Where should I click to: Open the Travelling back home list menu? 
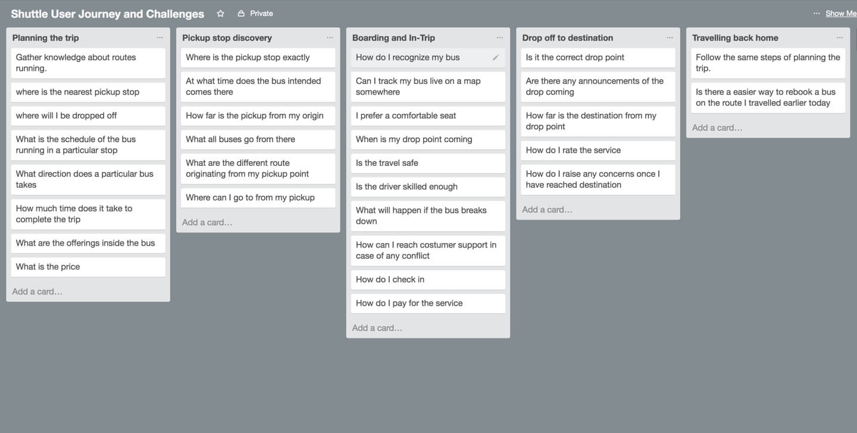(x=840, y=37)
